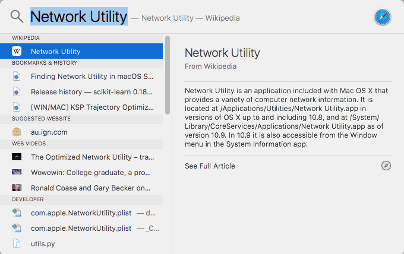
Task: Click the article summary paragraph in preview
Action: (x=286, y=118)
